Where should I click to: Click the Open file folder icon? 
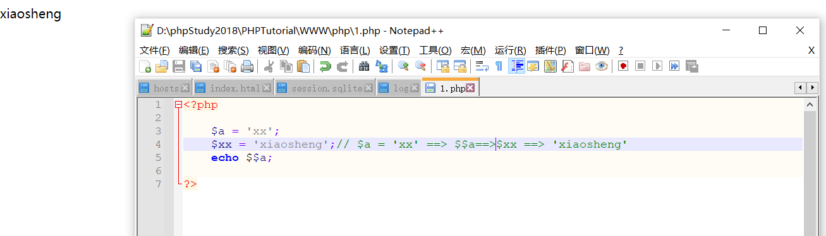pos(162,66)
